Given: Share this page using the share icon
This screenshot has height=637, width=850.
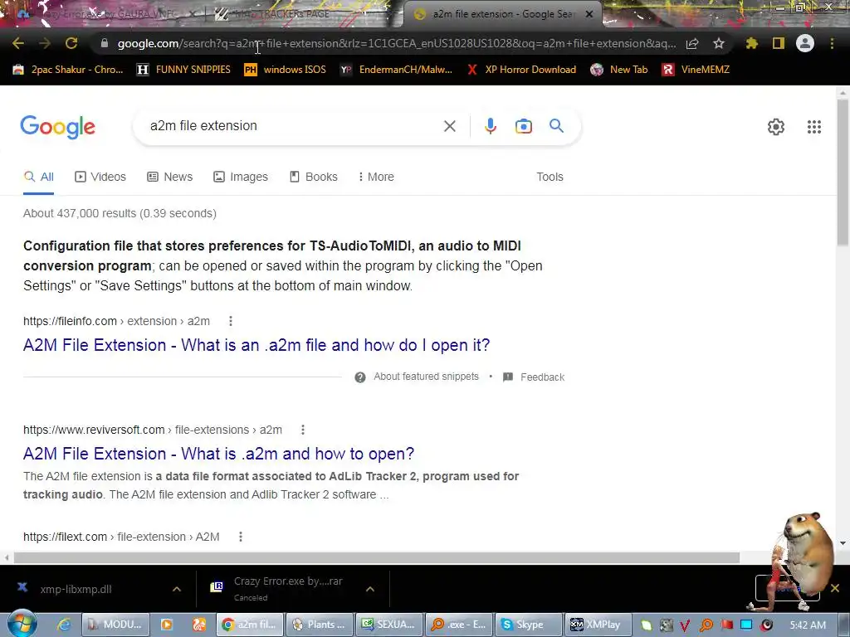Looking at the screenshot, I should click(x=692, y=43).
